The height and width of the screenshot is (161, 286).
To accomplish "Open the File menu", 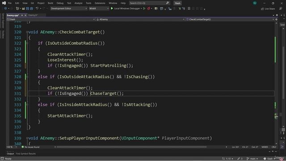I will (10, 3).
